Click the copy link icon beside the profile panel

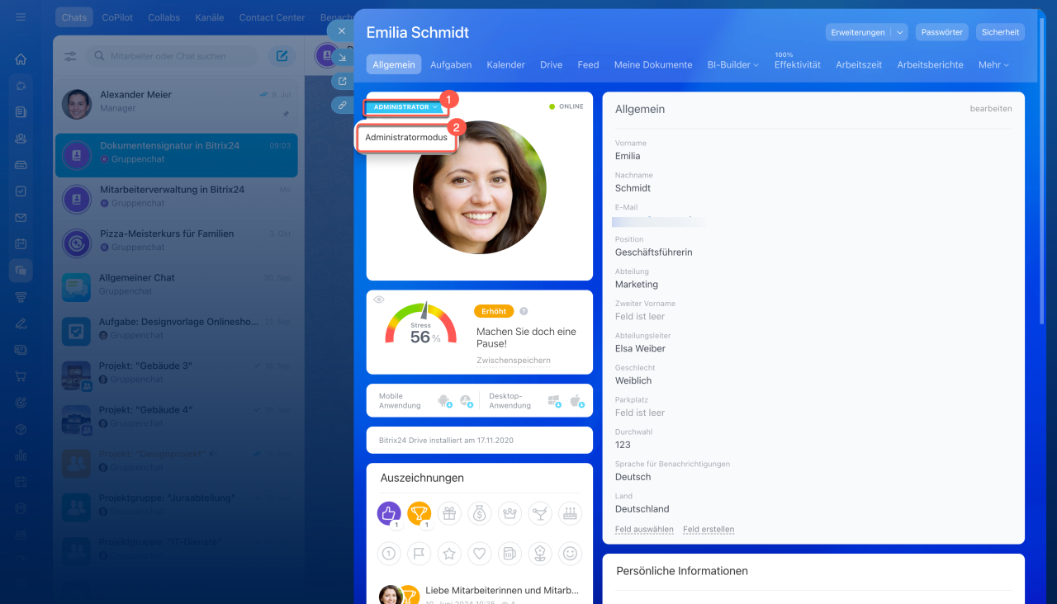[x=342, y=105]
